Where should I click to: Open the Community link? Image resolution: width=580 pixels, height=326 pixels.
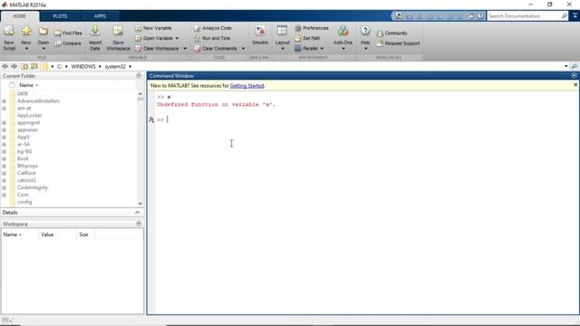point(391,33)
